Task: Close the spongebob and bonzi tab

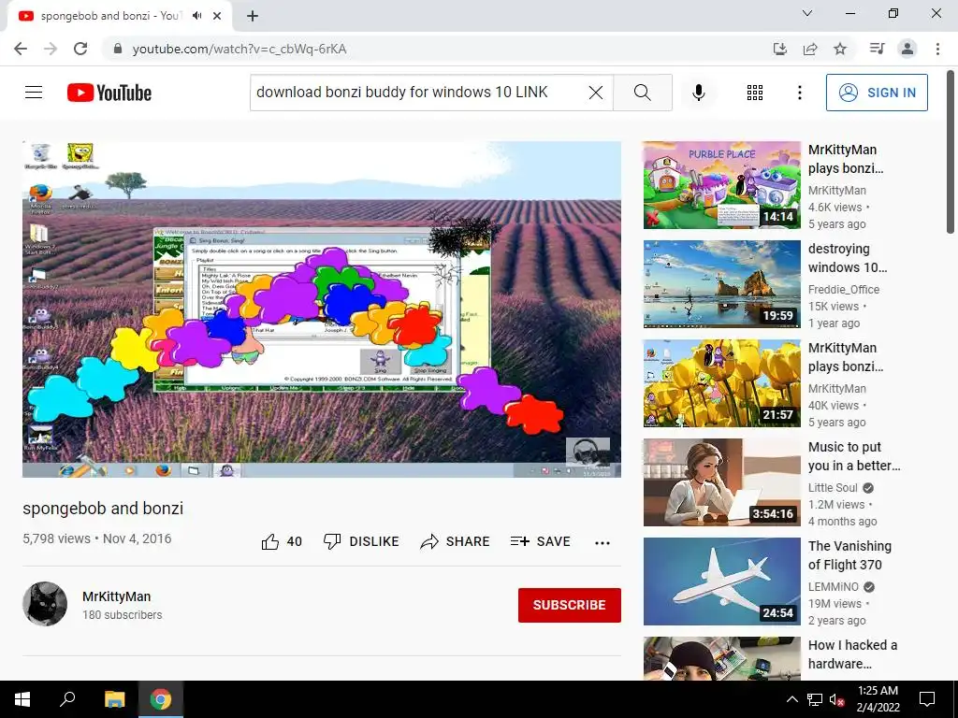Action: click(x=217, y=16)
